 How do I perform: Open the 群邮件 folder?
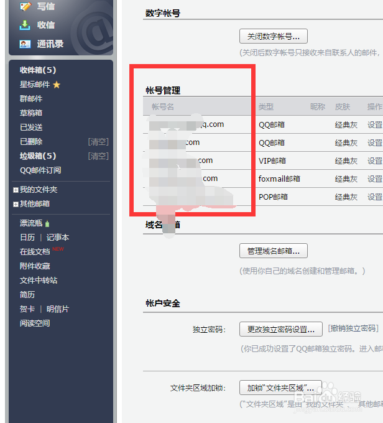point(31,99)
